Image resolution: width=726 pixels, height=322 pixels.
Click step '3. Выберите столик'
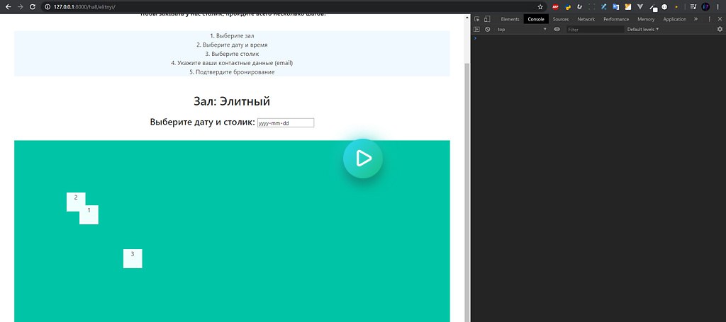pos(232,54)
